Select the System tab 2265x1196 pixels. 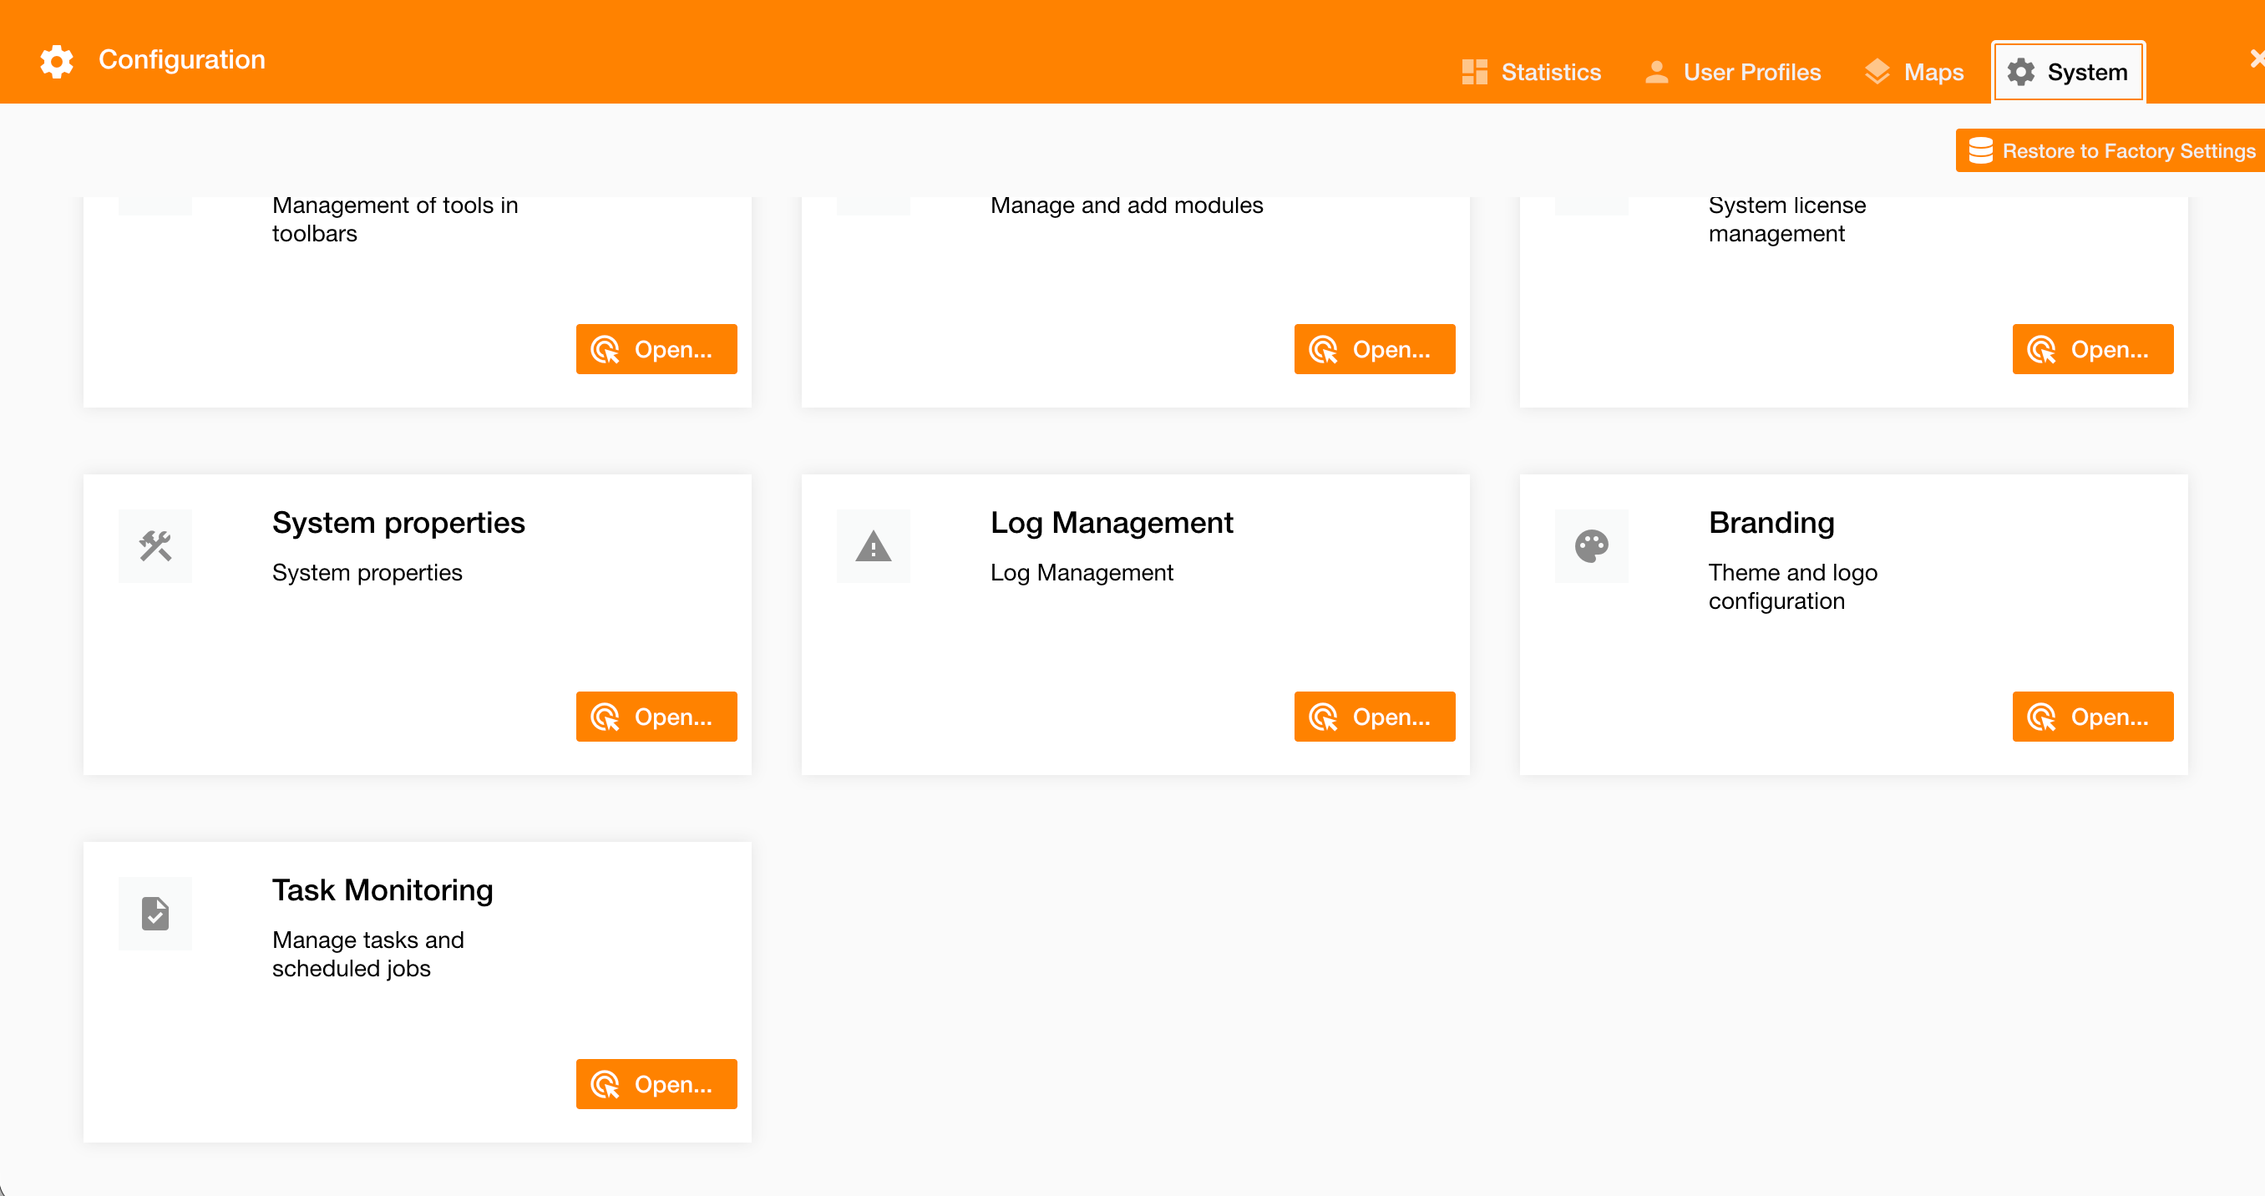tap(2068, 72)
